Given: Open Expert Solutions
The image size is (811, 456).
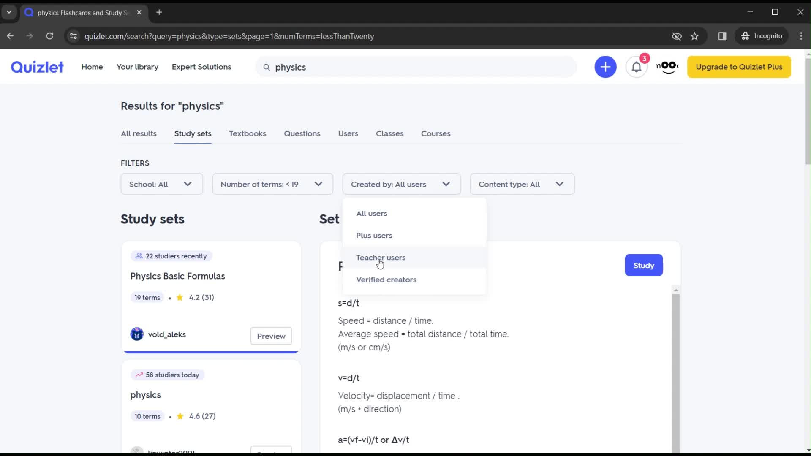Looking at the screenshot, I should (201, 67).
